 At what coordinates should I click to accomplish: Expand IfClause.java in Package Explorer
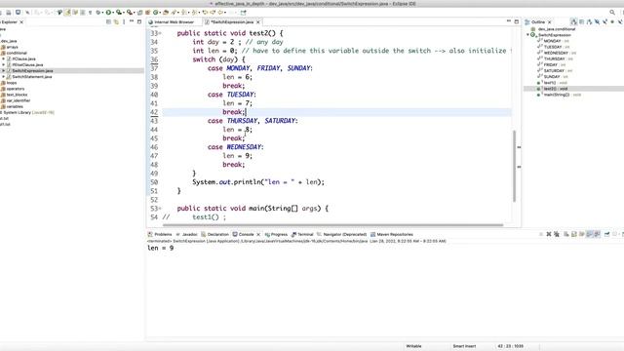point(4,58)
